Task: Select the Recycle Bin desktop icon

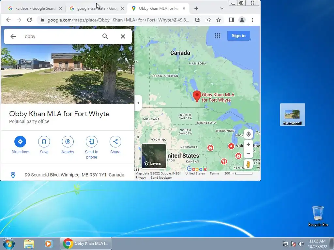Action: [x=318, y=216]
